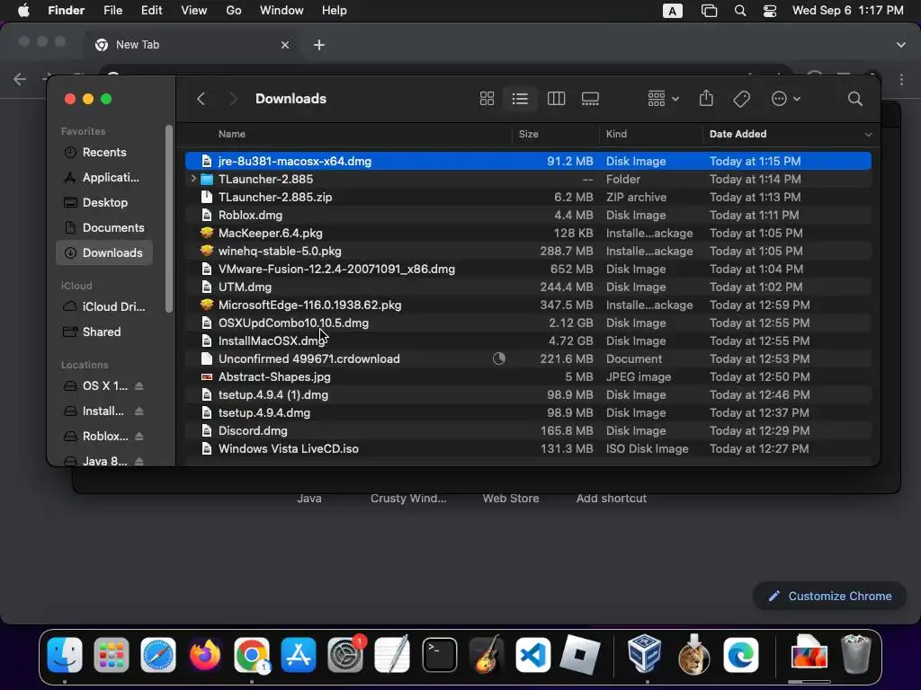Switch Finder to icon view
This screenshot has width=921, height=690.
[487, 99]
